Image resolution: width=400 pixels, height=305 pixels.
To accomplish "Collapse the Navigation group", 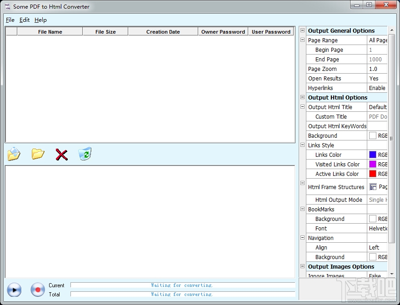I will pos(303,238).
